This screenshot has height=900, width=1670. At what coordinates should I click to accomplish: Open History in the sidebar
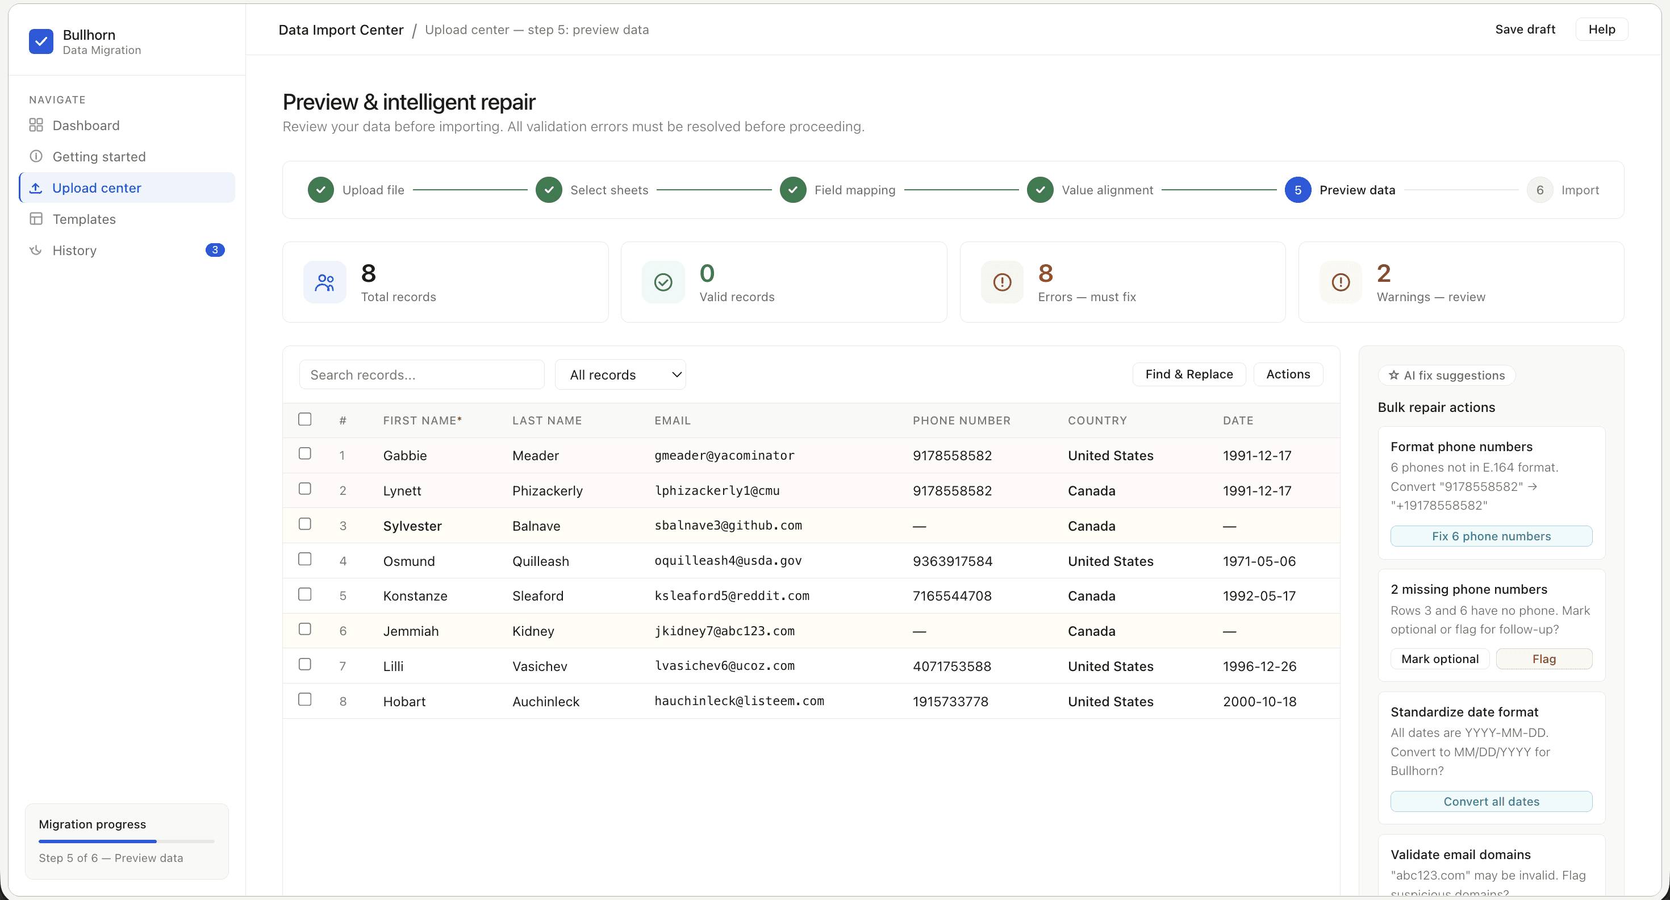(127, 251)
